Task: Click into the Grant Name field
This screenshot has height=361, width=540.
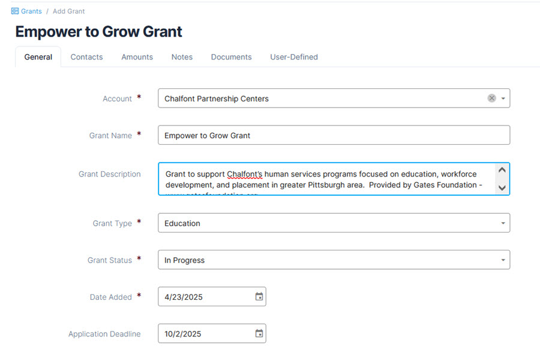Action: (x=334, y=135)
